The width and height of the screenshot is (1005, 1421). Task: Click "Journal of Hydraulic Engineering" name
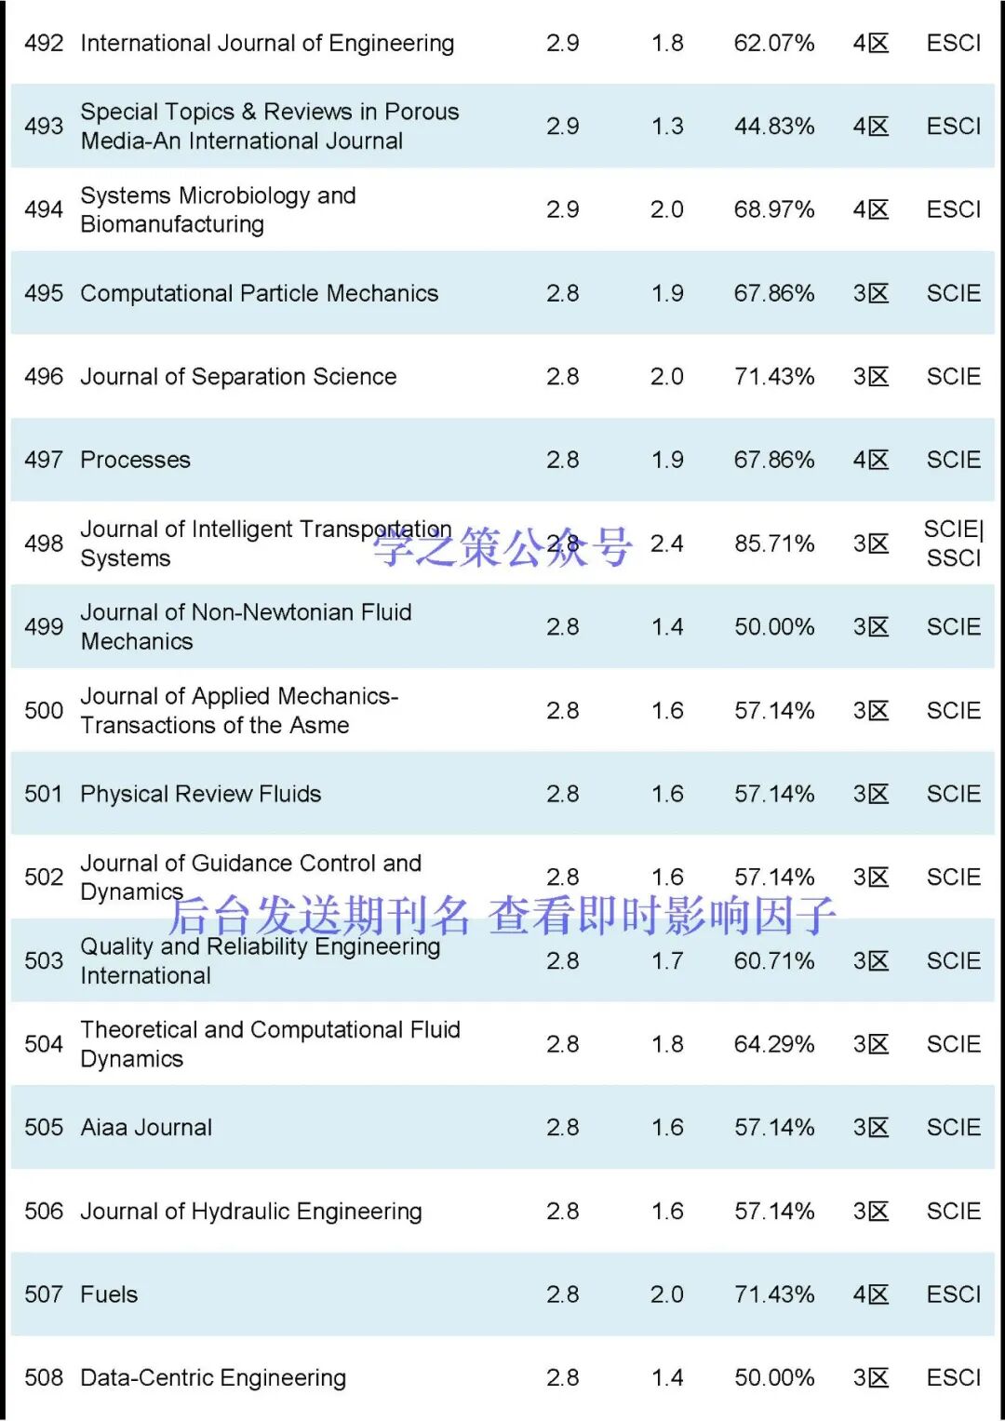[x=251, y=1212]
